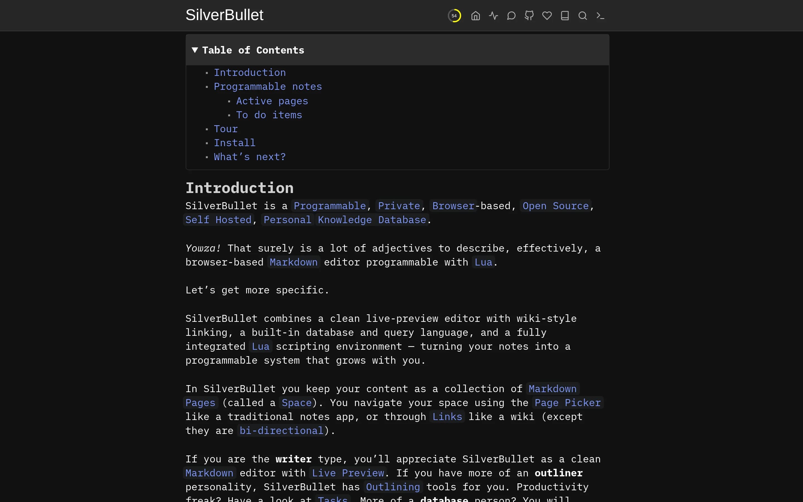Click the magnifier search icon

(x=583, y=16)
